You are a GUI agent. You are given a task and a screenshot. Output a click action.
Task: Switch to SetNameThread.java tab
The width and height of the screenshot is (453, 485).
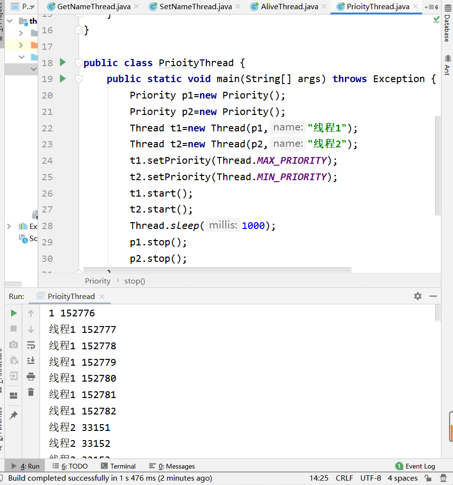195,6
